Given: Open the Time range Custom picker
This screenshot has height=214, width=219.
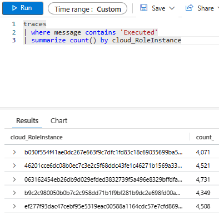Looking at the screenshot, I should (x=87, y=8).
